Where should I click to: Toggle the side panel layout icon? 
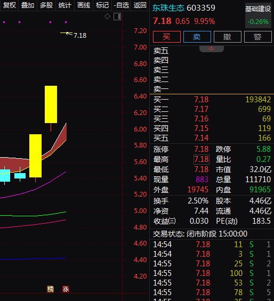point(117,17)
